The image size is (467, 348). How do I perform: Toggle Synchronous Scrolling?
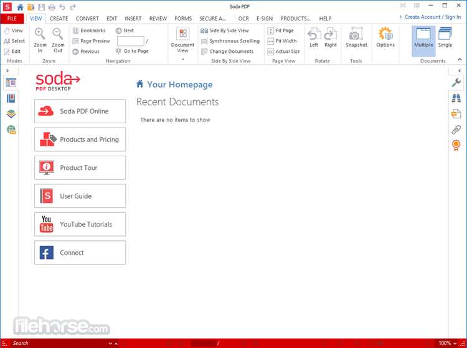230,41
